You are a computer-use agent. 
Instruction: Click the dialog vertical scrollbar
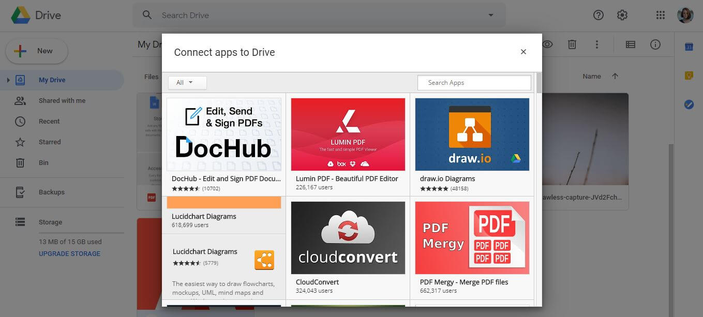(x=539, y=83)
